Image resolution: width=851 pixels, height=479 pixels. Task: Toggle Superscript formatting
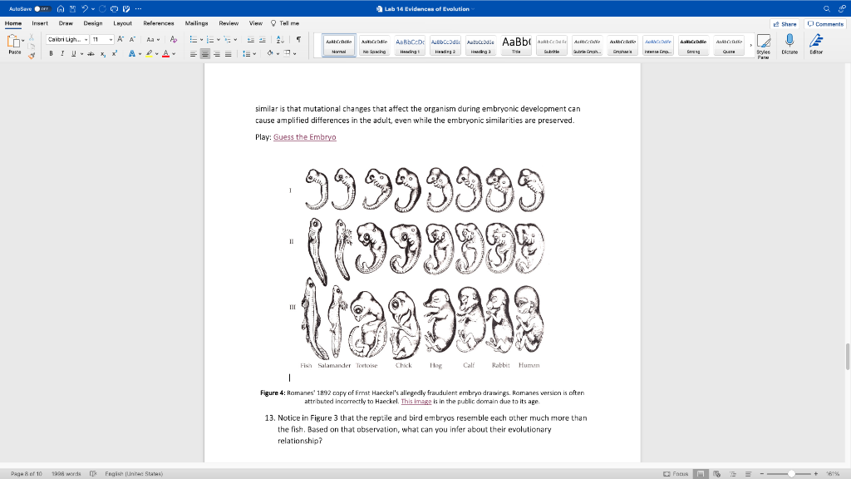pos(115,54)
